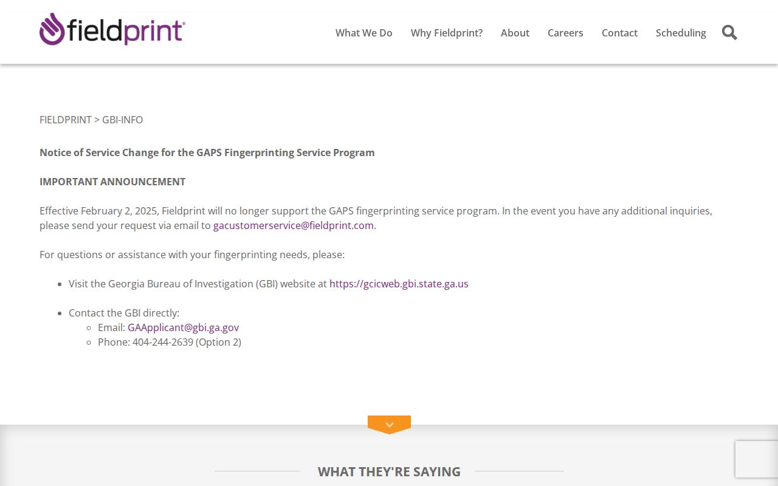778x486 pixels.
Task: Open the Why Fieldprint? menu
Action: [447, 33]
